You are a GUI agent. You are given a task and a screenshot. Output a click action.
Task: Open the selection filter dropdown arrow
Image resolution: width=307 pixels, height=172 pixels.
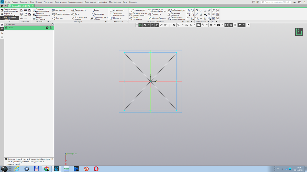point(244,25)
